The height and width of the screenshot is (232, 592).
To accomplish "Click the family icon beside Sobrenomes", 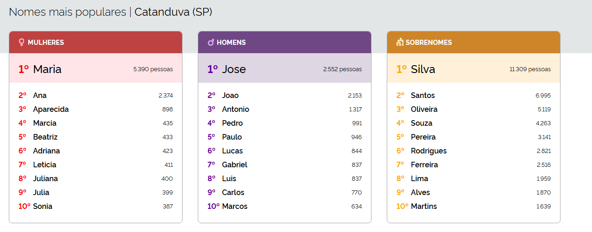I will click(400, 43).
